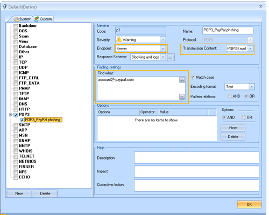The height and width of the screenshot is (215, 269).
Task: Click New in the Options section
Action: tap(233, 128)
